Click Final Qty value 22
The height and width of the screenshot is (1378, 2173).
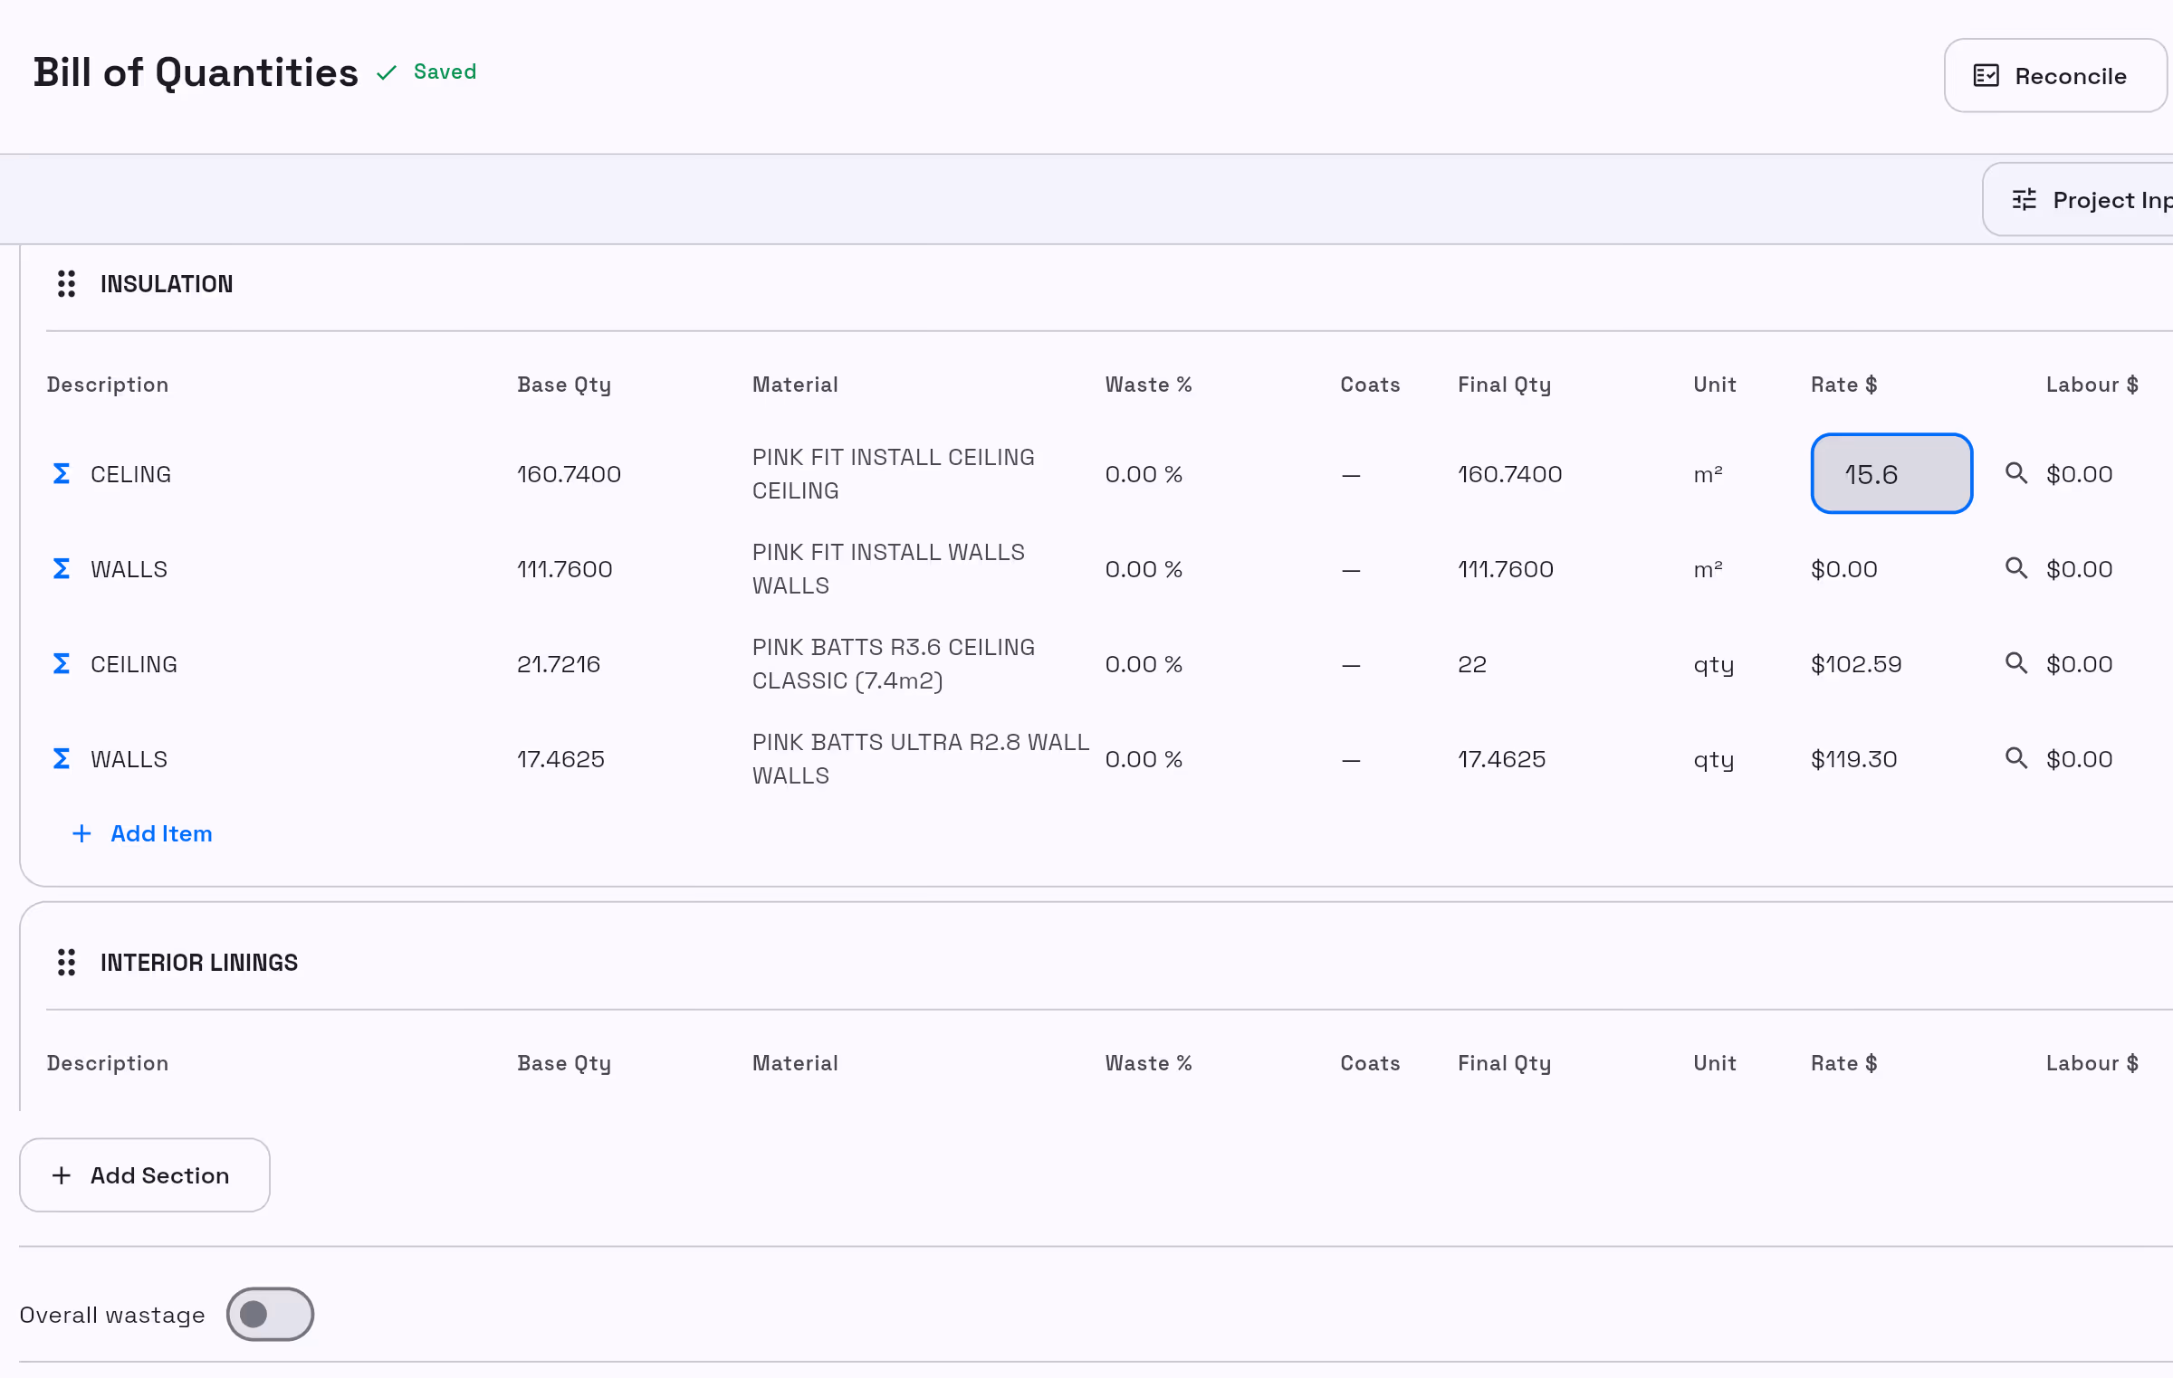click(1472, 664)
